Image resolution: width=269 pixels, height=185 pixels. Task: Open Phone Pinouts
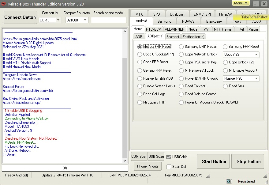[148, 166]
